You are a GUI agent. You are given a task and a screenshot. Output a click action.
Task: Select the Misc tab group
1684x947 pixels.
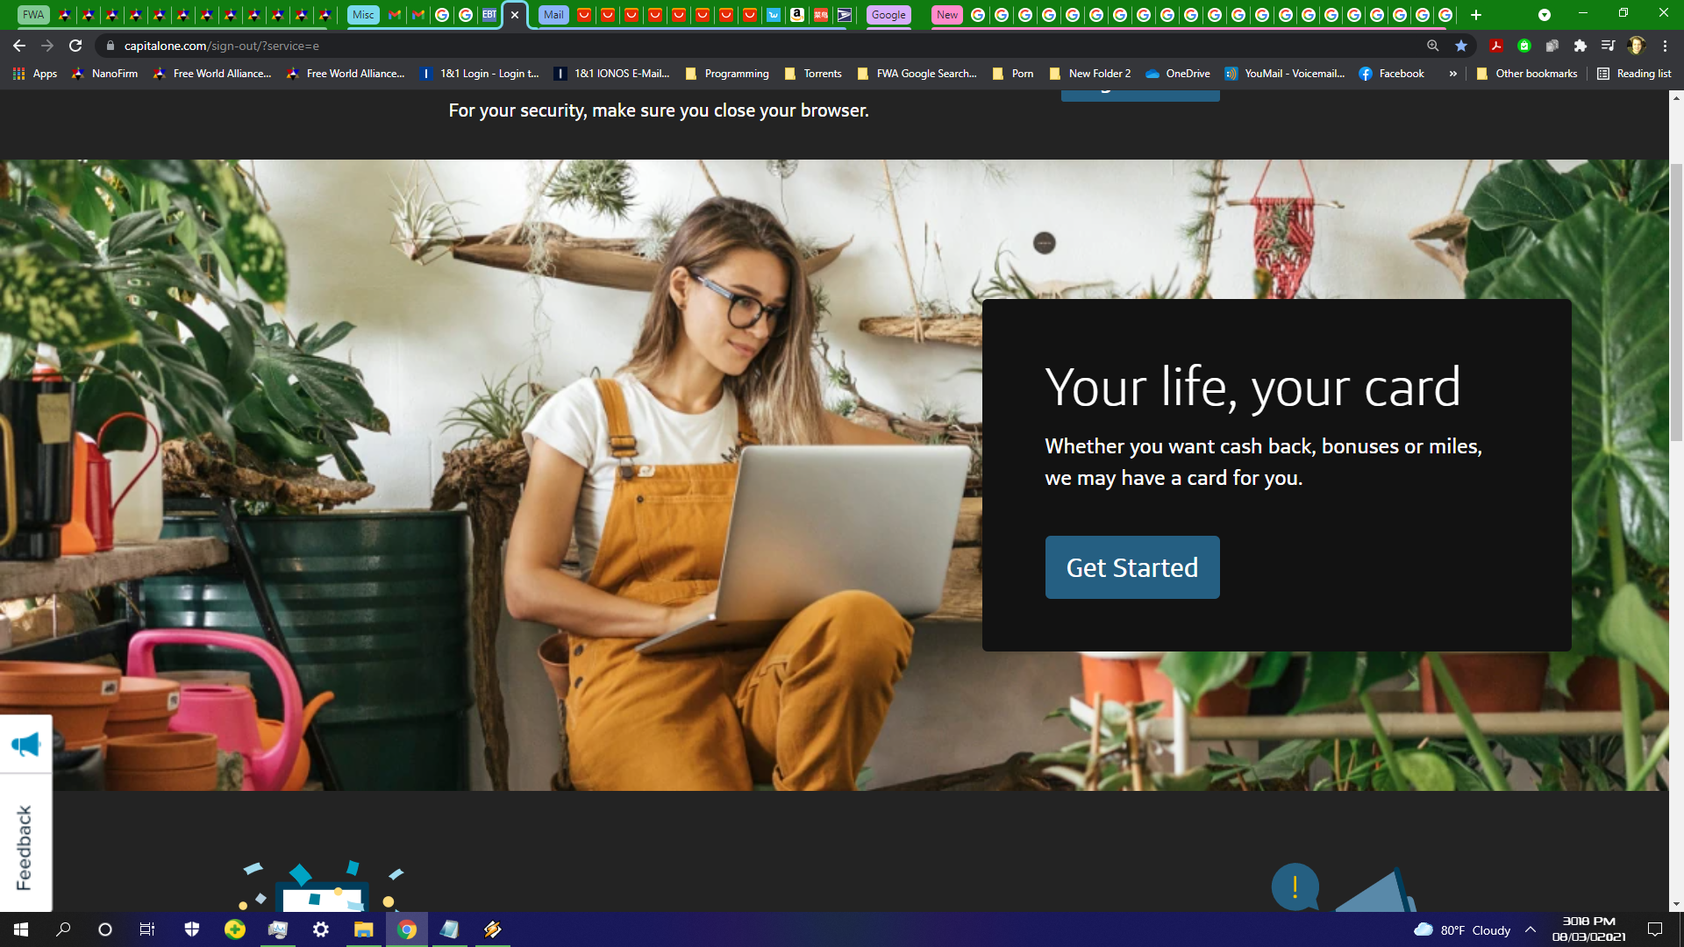[363, 15]
